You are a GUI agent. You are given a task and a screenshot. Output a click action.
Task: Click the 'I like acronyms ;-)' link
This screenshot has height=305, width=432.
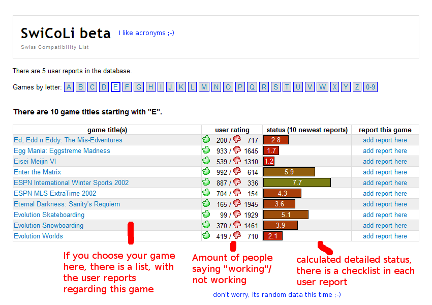coord(146,33)
